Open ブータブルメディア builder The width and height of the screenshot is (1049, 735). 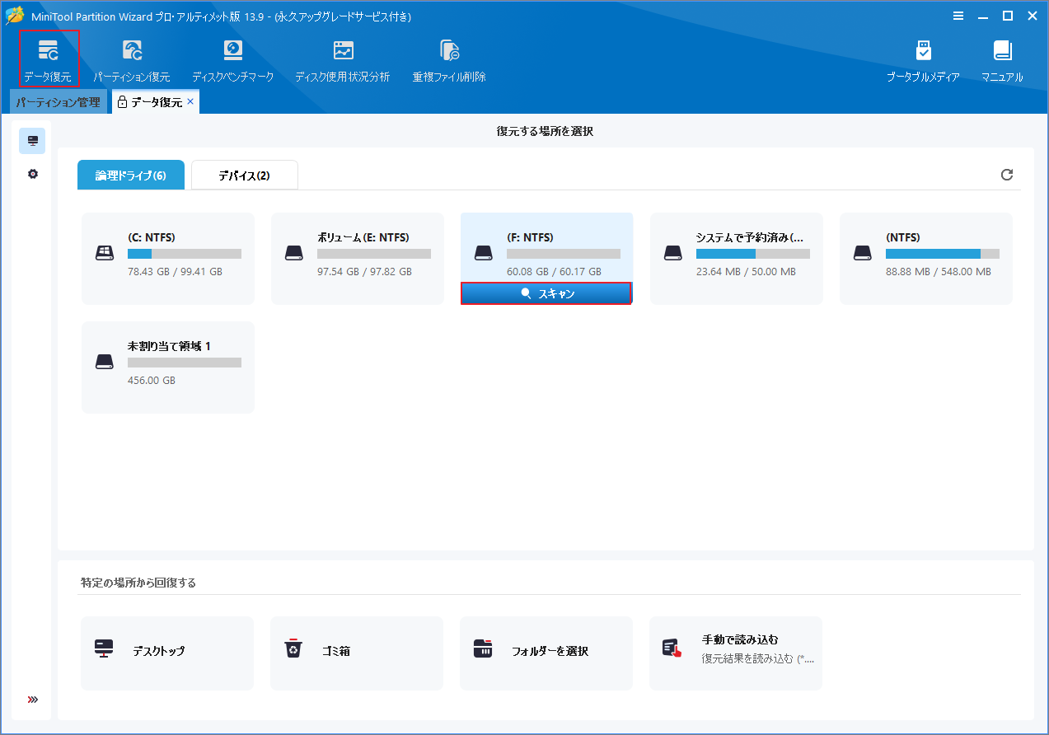pyautogui.click(x=923, y=60)
